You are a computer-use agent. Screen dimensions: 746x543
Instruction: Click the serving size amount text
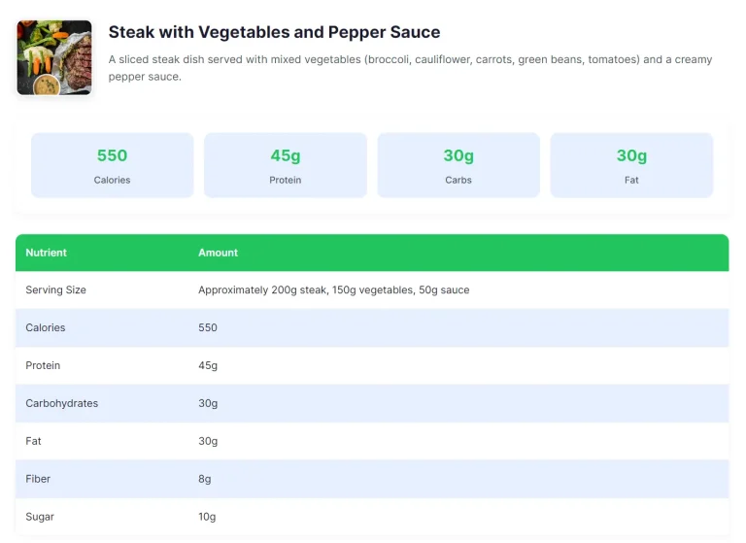point(333,290)
